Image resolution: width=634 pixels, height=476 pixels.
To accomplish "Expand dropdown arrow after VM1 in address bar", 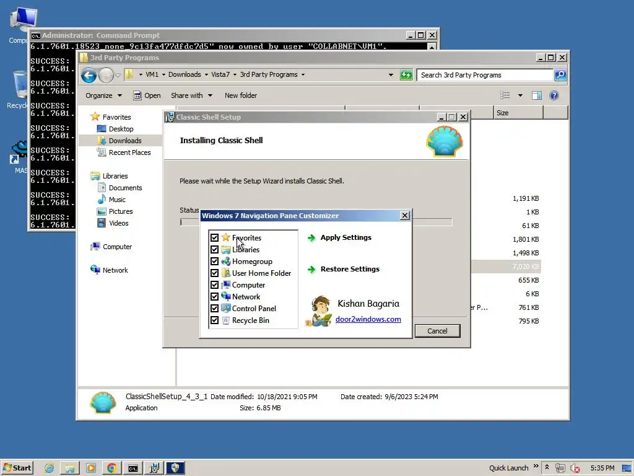I will tap(163, 75).
